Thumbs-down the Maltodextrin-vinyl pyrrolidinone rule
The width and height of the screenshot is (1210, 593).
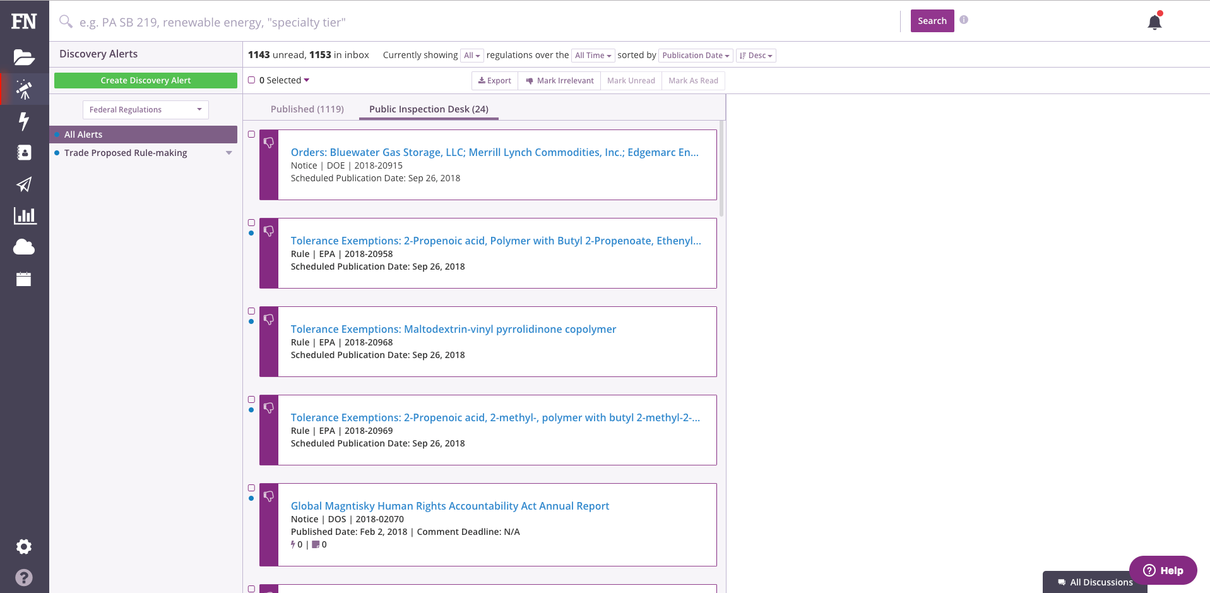click(269, 320)
